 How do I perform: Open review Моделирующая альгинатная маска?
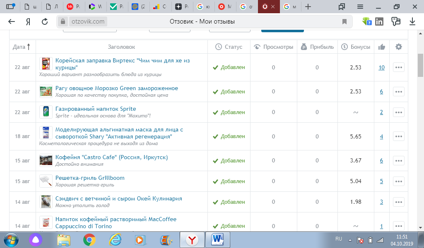point(119,133)
